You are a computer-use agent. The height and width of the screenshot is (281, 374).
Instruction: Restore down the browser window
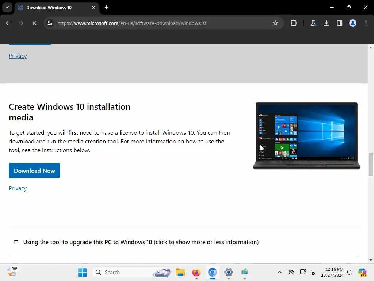(348, 7)
